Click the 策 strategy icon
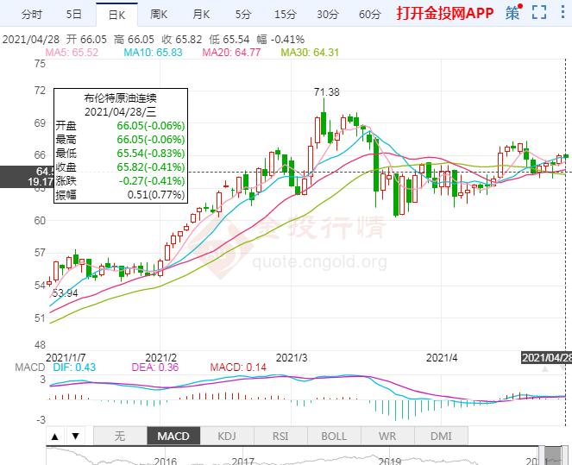 coord(513,13)
